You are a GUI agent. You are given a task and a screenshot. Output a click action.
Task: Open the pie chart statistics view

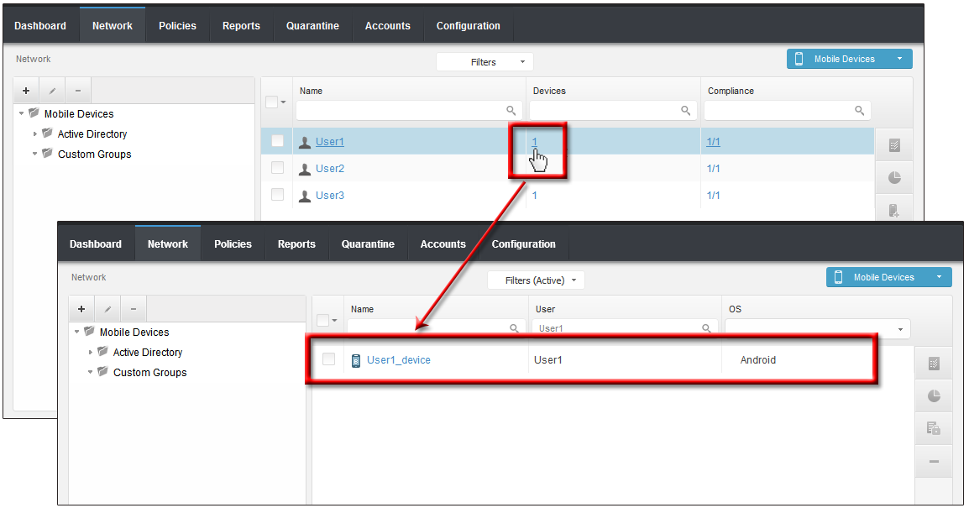(893, 177)
